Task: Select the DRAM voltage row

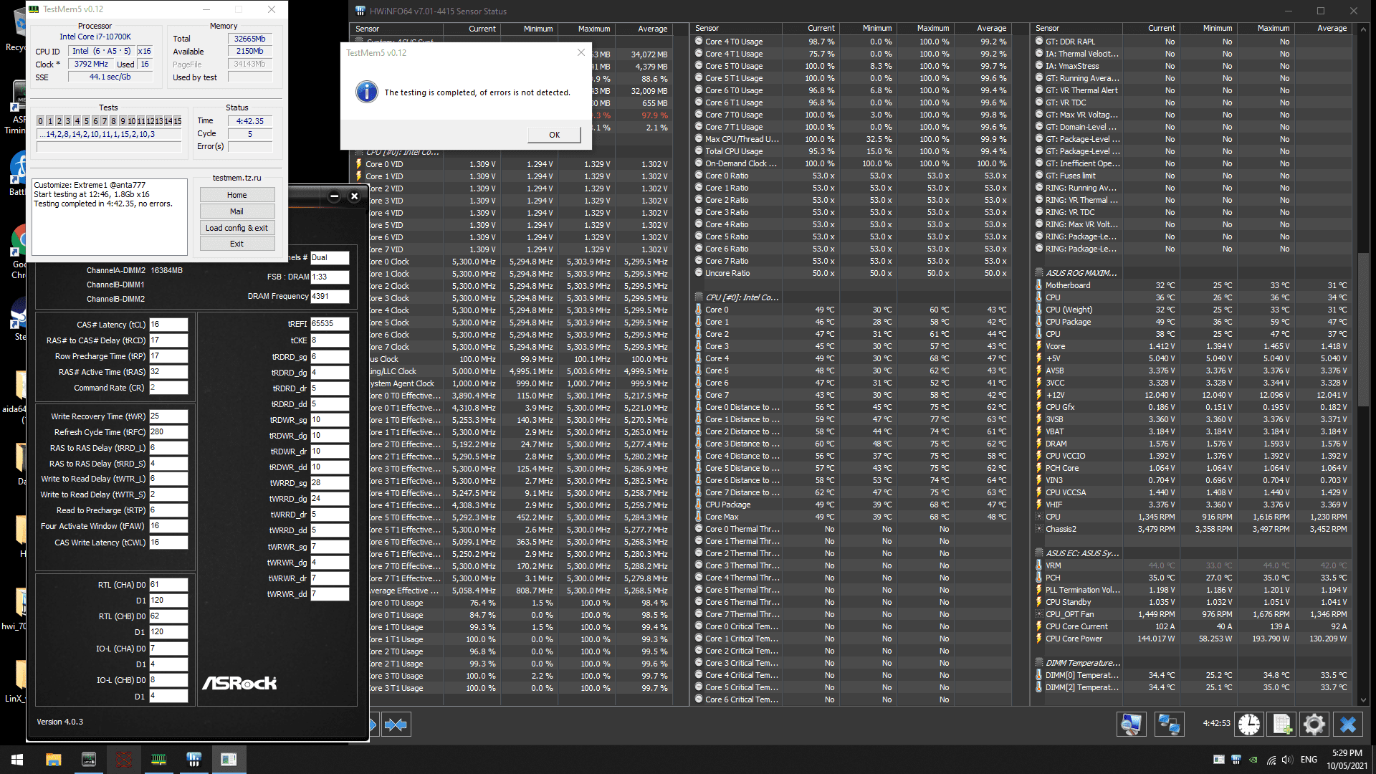Action: [x=1192, y=444]
